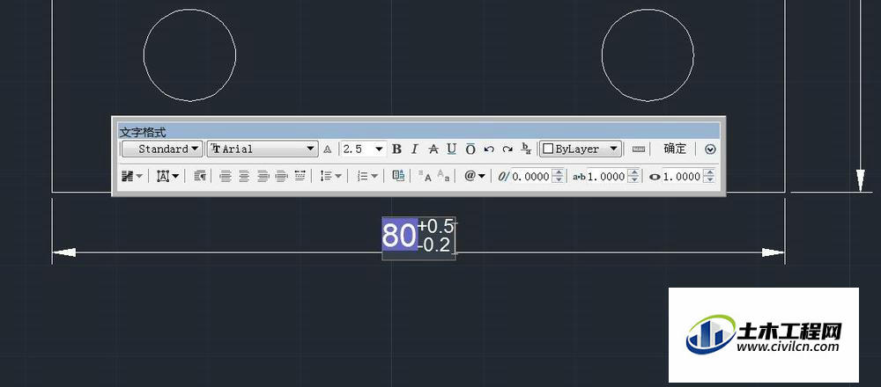Click the stack fraction b/a icon
This screenshot has width=881, height=387.
pos(527,149)
